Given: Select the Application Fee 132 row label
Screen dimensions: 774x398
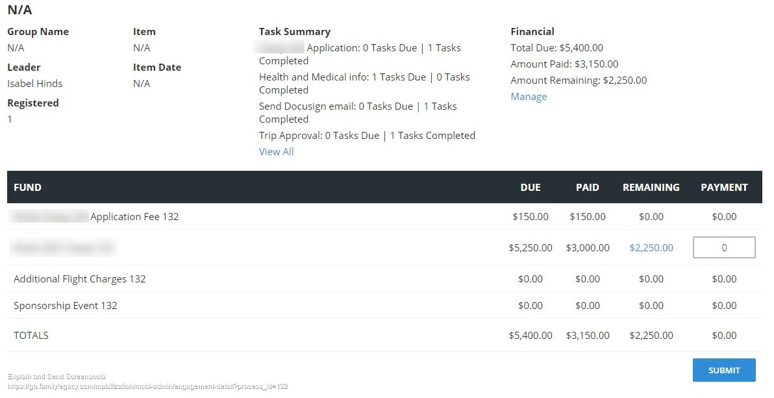Looking at the screenshot, I should click(x=134, y=217).
